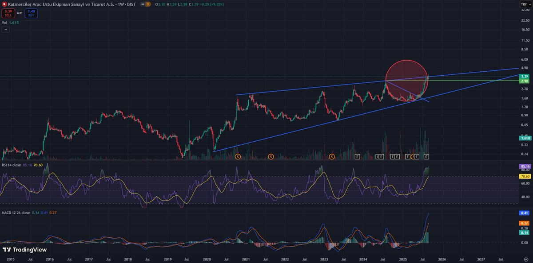The width and height of the screenshot is (533, 263).
Task: Click the split S marker in 2021
Action: pyautogui.click(x=270, y=157)
